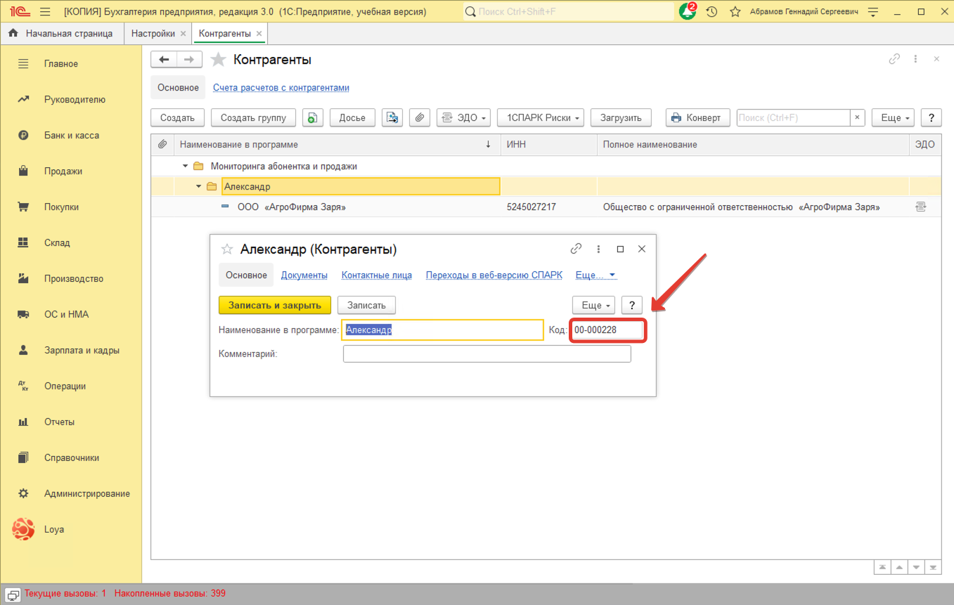Click the Комментарий input field
Viewport: 954px width, 605px height.
pos(487,354)
